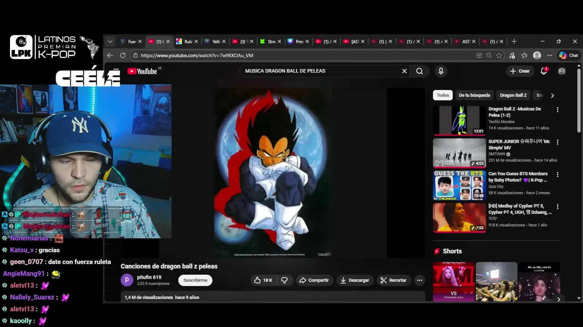Open the pitufin 619 channel avatar
The height and width of the screenshot is (327, 583).
tap(127, 280)
